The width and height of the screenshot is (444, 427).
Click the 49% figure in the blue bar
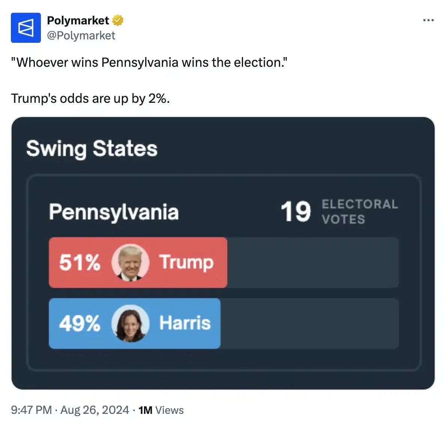[x=80, y=323]
